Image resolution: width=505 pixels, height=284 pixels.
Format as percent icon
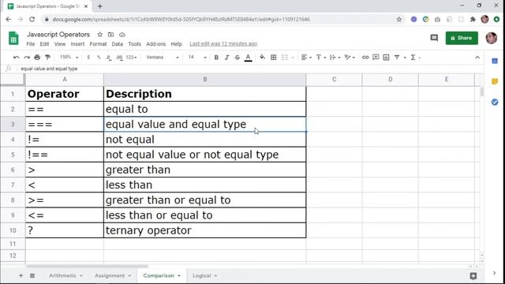tap(99, 58)
